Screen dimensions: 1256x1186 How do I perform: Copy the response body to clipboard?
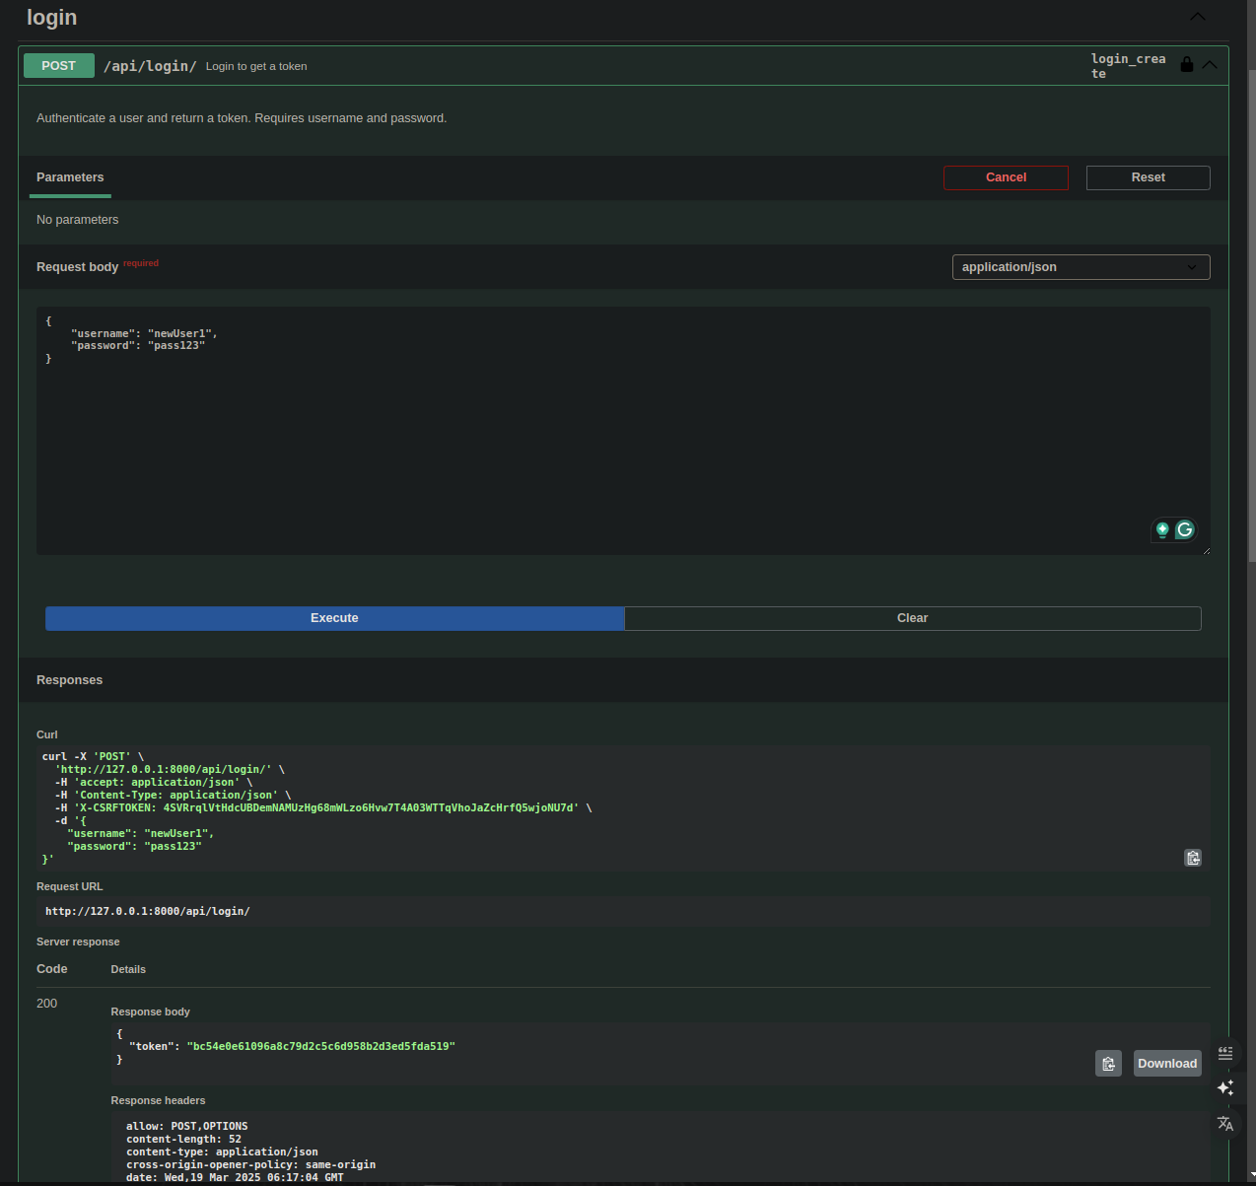1108,1064
